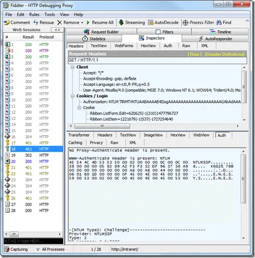Collapse the Client header group
The image size is (255, 258).
click(x=72, y=67)
